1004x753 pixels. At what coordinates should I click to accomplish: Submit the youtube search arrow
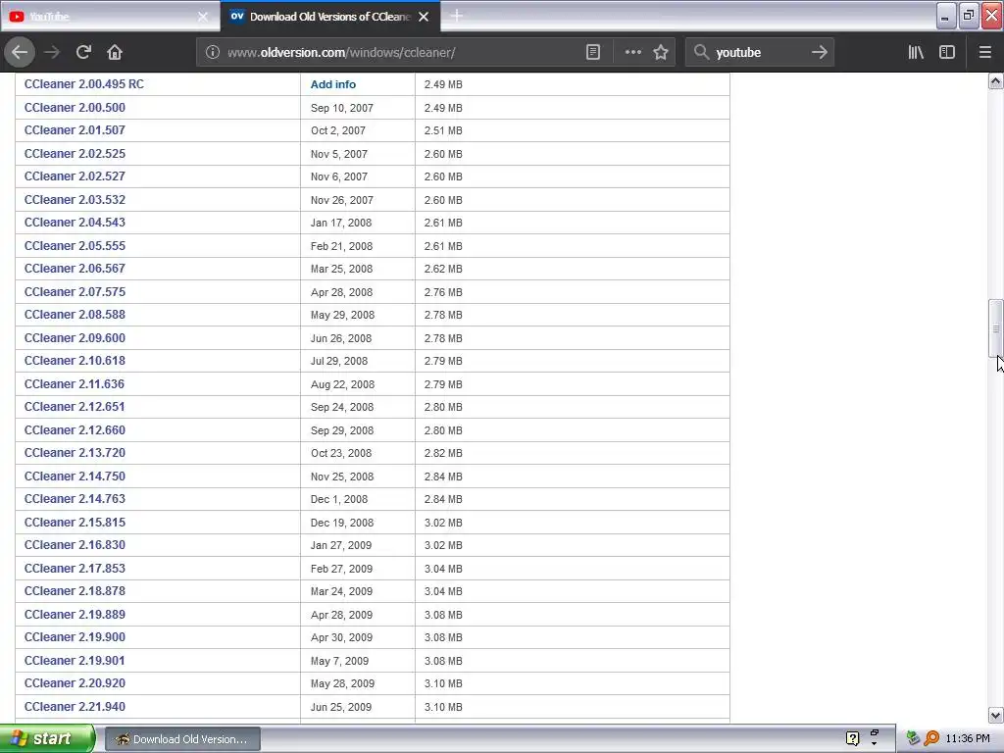(819, 53)
